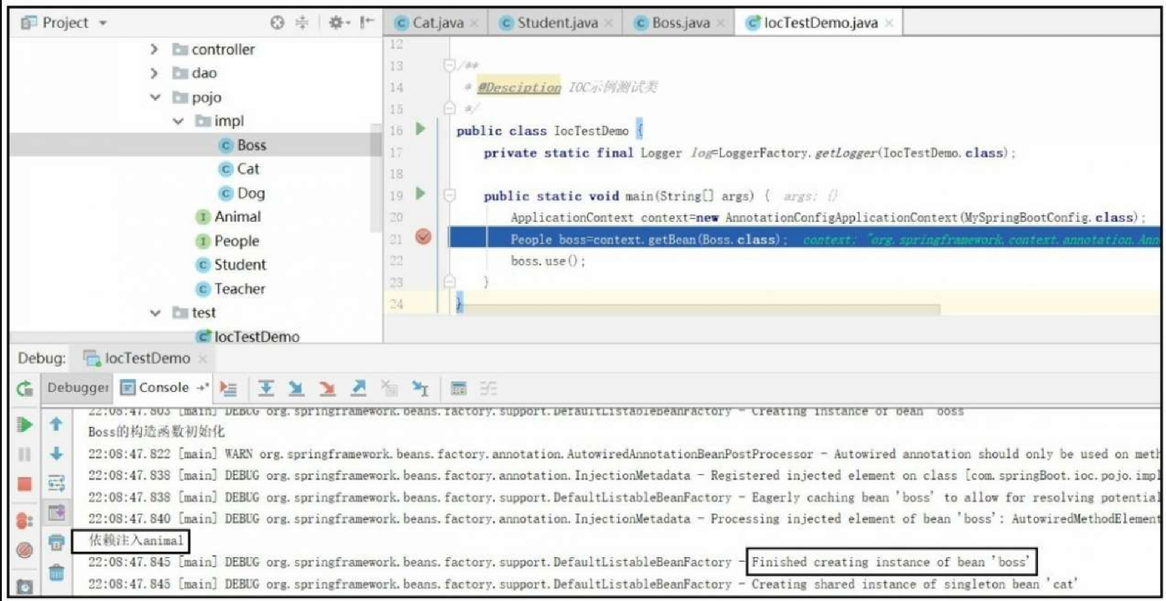Click the down arrow in the console
This screenshot has width=1166, height=601.
click(56, 454)
